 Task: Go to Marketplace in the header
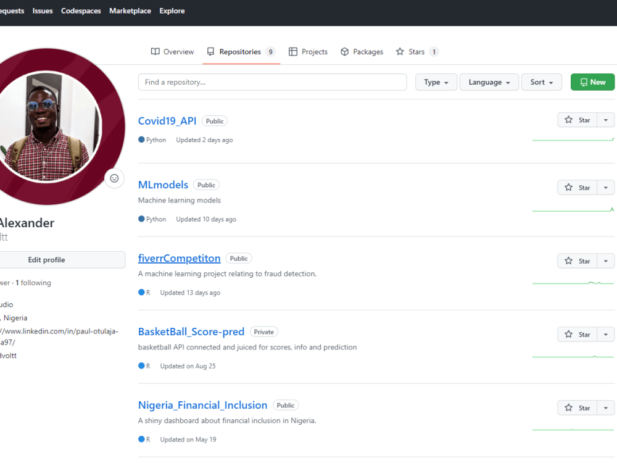click(x=130, y=11)
